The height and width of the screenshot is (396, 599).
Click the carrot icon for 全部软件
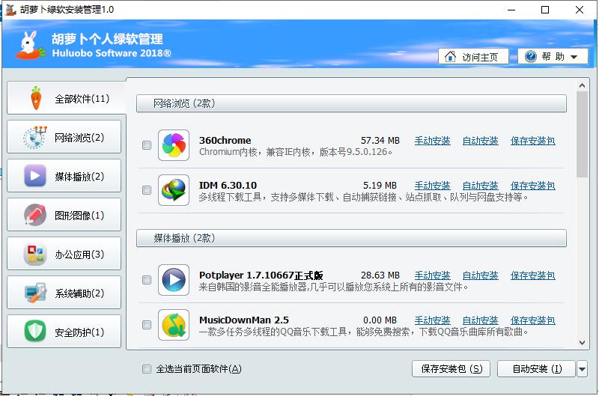pyautogui.click(x=36, y=98)
